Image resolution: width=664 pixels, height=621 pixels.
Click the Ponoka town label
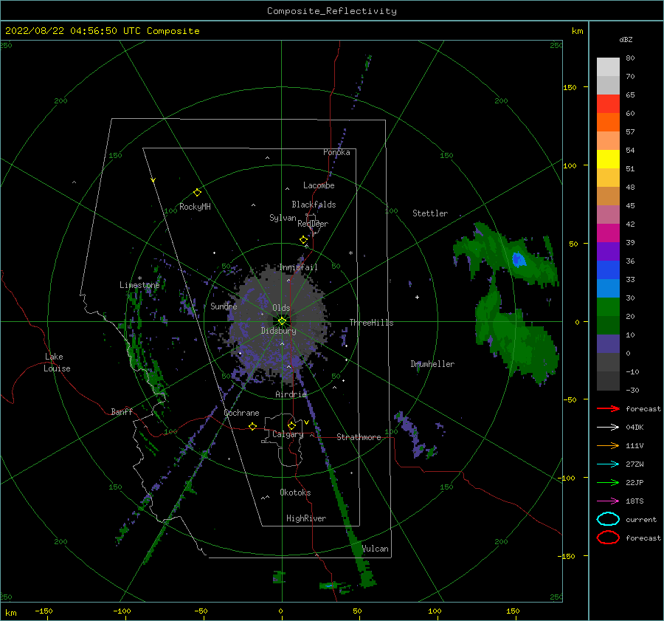(336, 152)
